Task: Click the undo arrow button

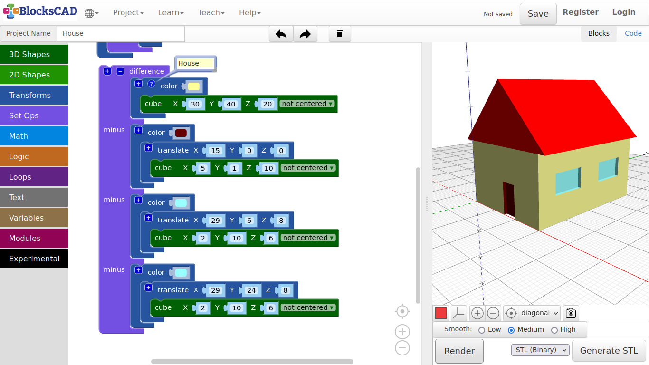Action: pos(281,34)
